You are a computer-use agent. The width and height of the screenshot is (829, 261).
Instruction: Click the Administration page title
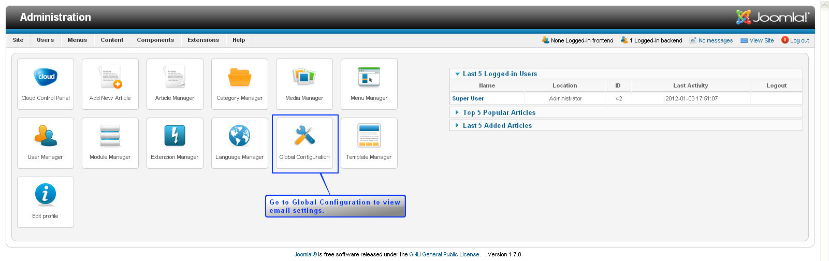tap(55, 17)
